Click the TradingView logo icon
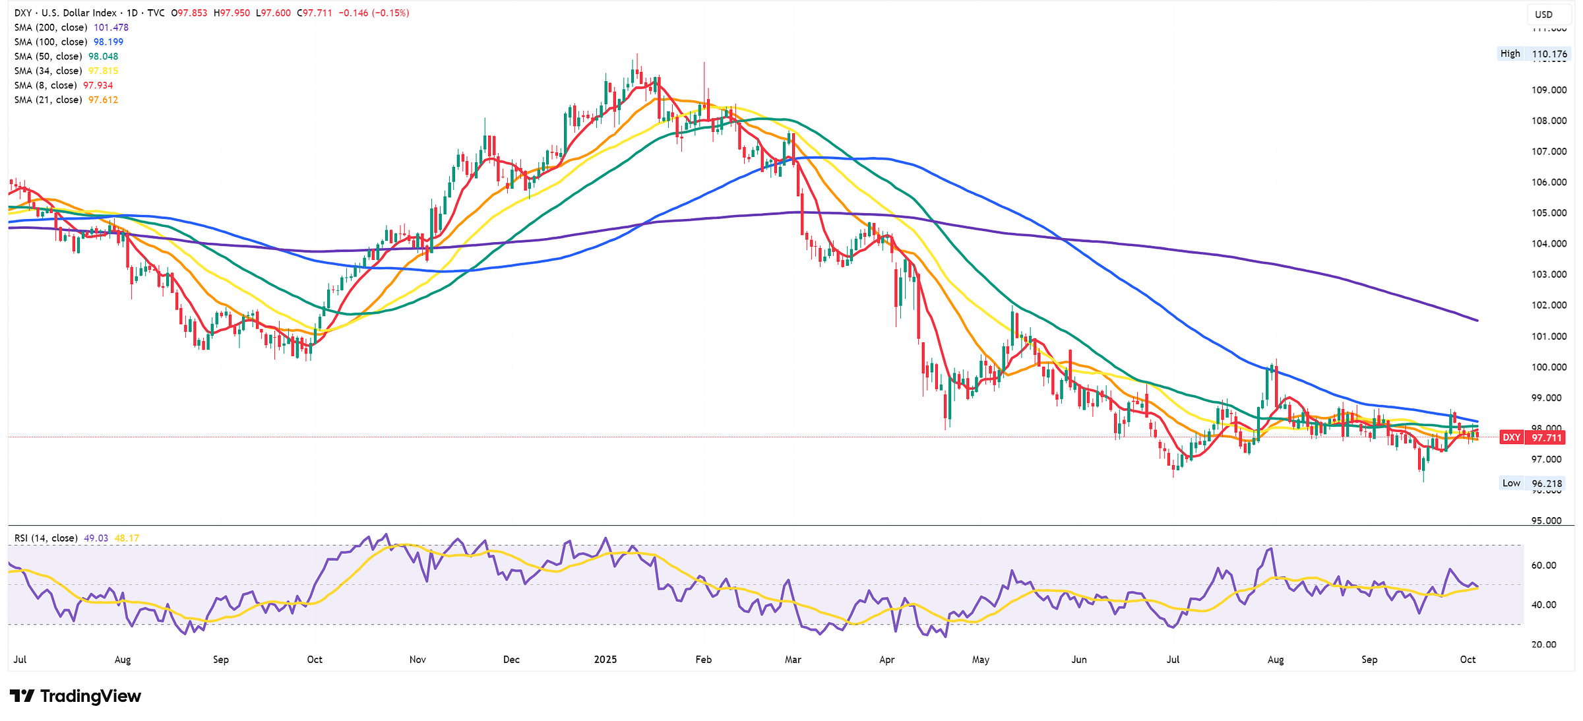1583x721 pixels. 22,696
